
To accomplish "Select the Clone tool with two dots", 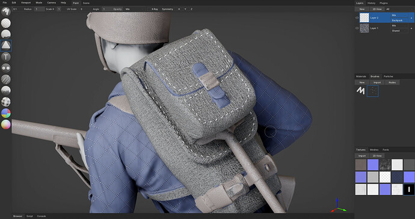I will pos(6,68).
